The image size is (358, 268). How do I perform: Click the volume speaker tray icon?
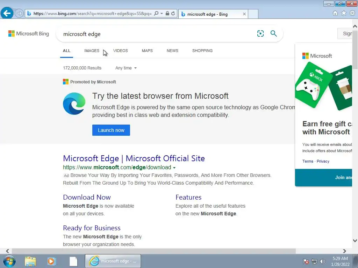point(323,261)
